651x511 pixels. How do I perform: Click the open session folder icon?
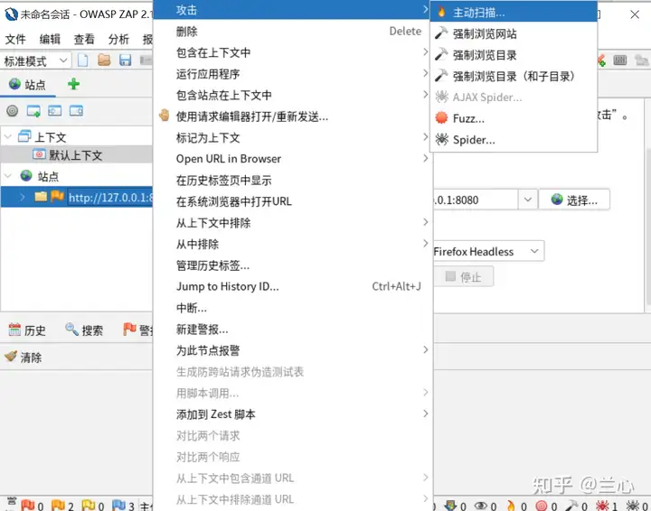pos(104,60)
